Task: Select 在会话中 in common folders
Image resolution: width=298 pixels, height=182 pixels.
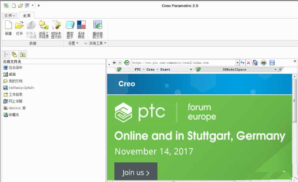Action: tap(13, 68)
